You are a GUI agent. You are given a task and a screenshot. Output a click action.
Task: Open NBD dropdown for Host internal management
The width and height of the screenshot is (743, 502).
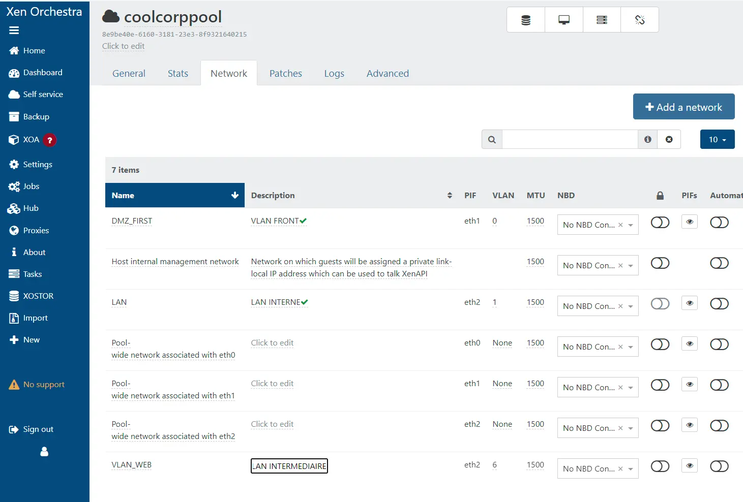pyautogui.click(x=631, y=266)
